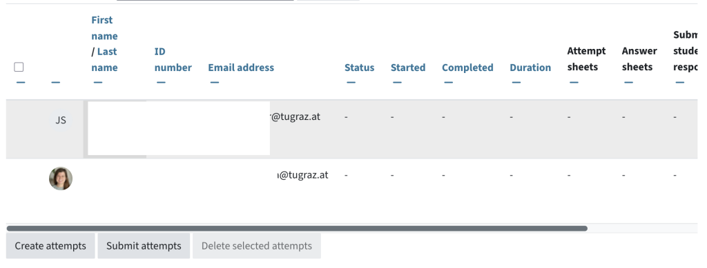Hide the Started column via dash icon
This screenshot has height=268, width=707.
coord(397,82)
